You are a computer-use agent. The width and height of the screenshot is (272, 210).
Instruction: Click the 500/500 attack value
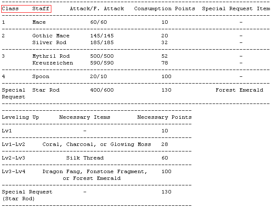102,56
